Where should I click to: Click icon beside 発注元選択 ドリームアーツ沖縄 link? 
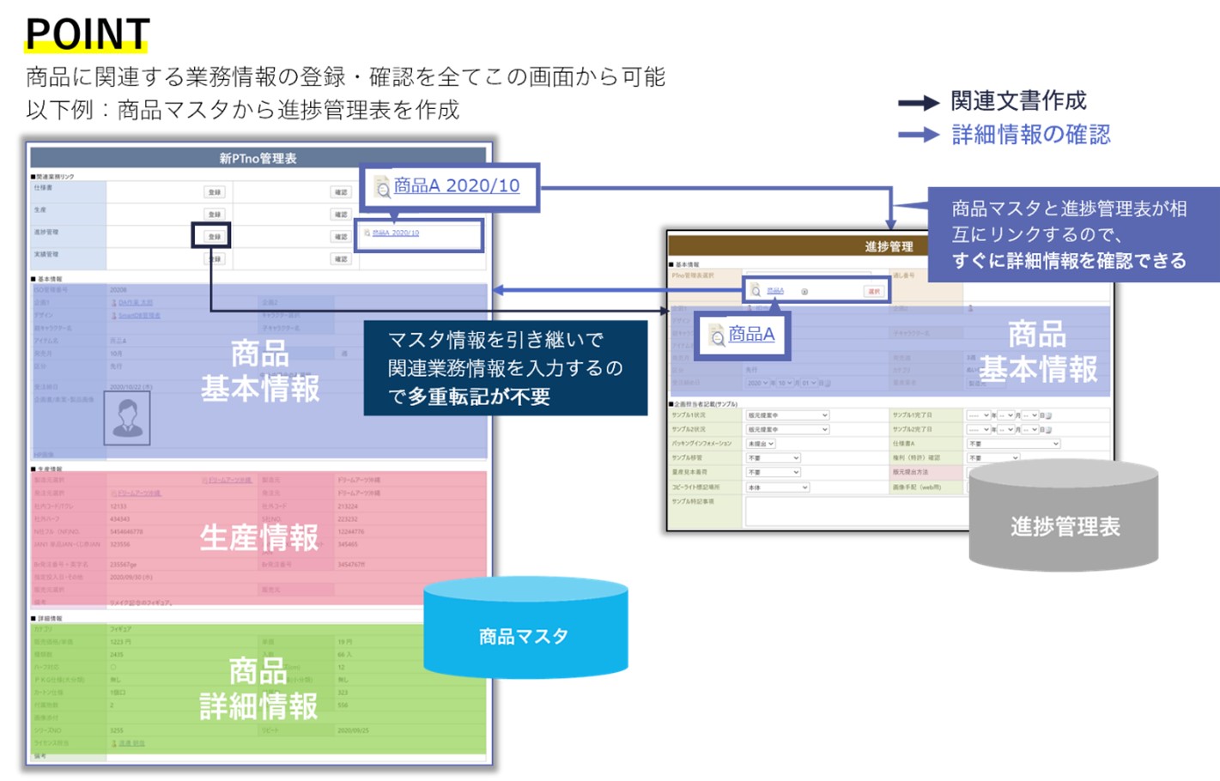tap(113, 493)
